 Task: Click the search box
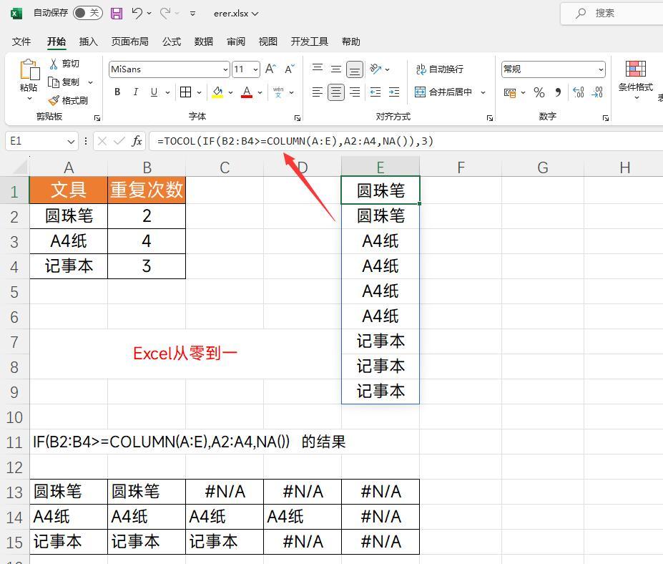coord(613,14)
